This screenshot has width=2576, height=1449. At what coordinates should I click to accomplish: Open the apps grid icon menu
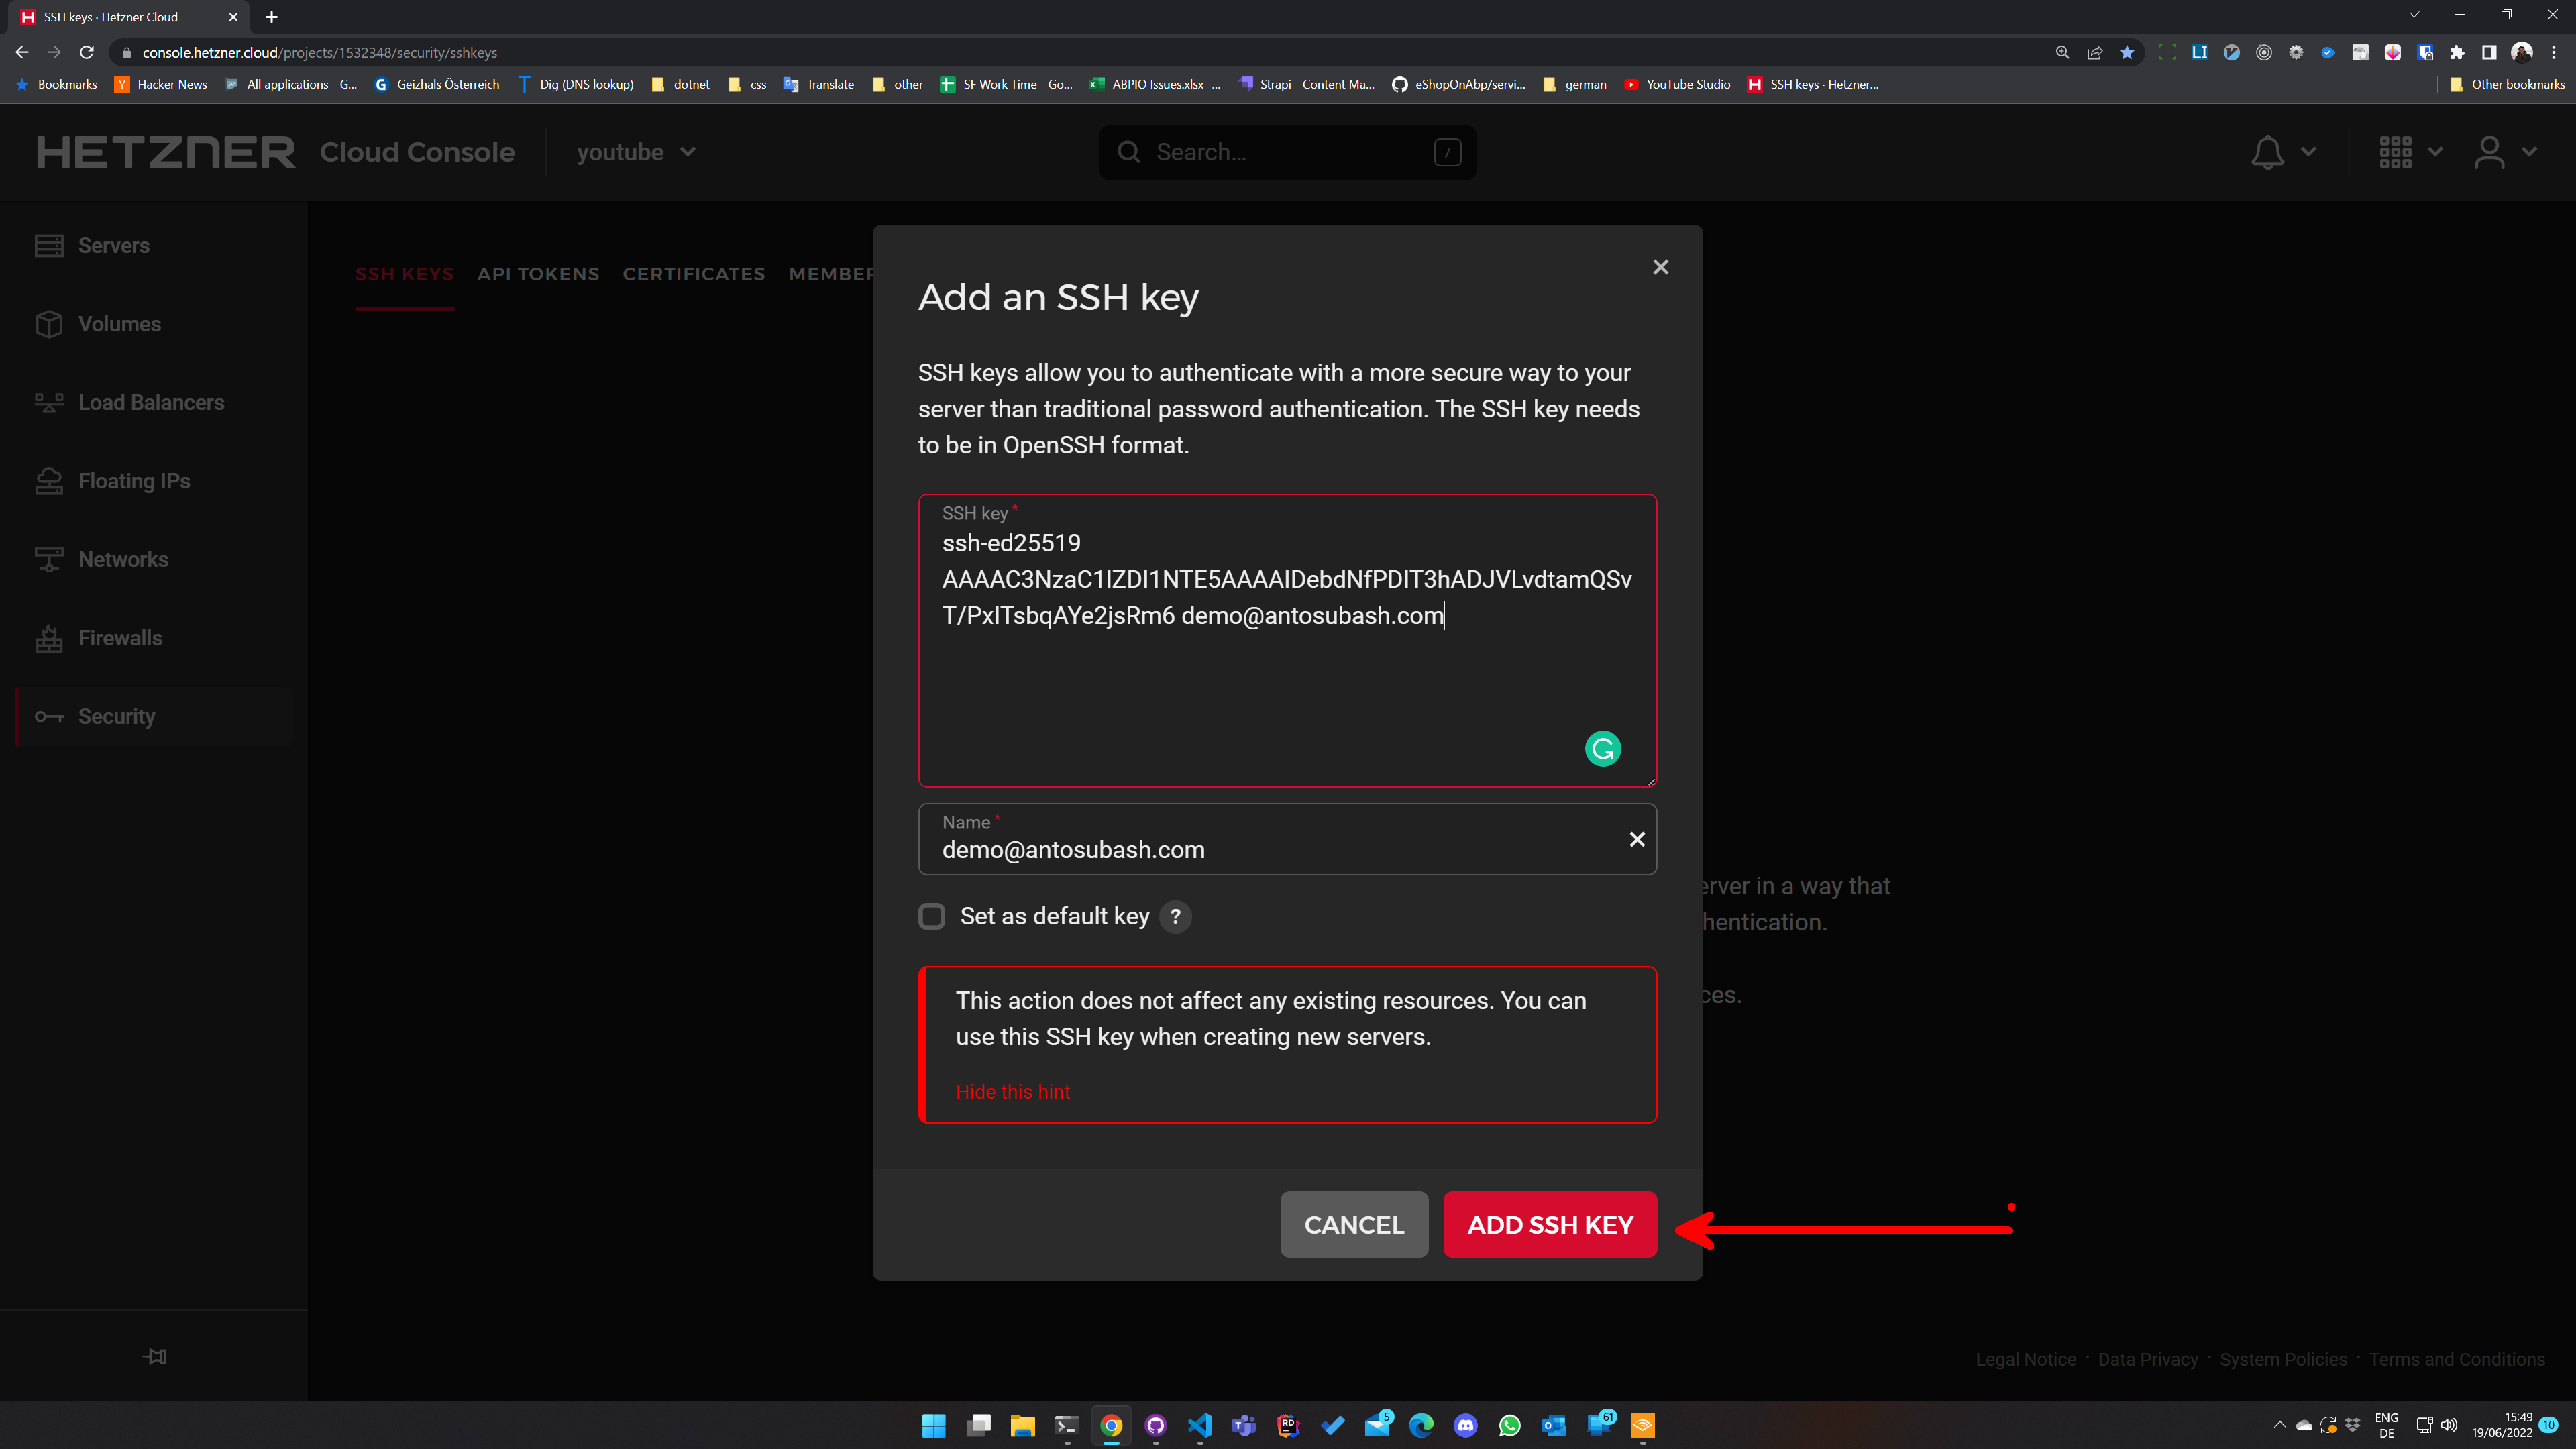pyautogui.click(x=2395, y=152)
